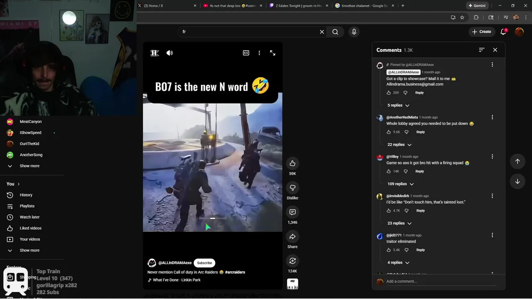This screenshot has height=299, width=532.
Task: Sort comments via sort icon
Action: click(482, 50)
